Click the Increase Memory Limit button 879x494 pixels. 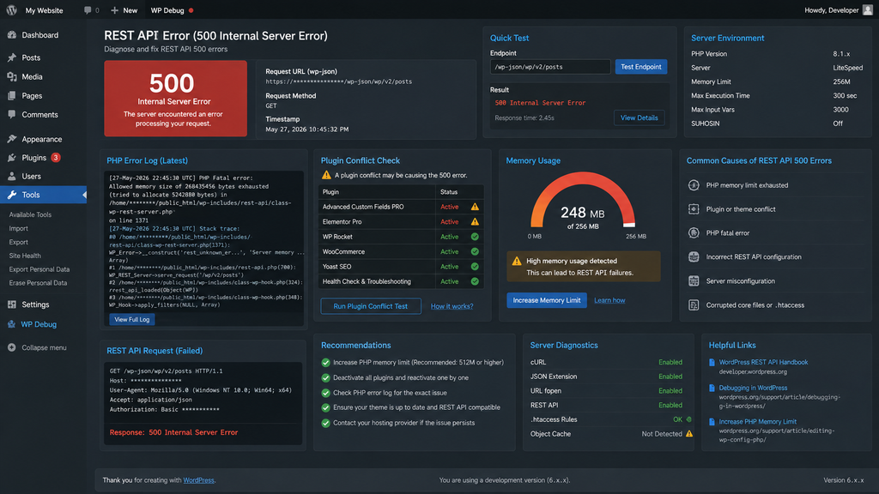(x=547, y=300)
